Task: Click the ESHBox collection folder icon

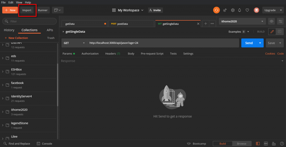Action: 8,72
